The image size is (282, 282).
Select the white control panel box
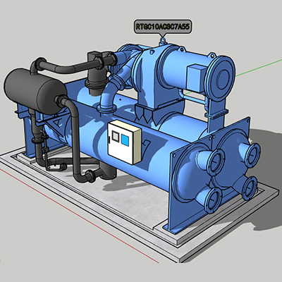[125, 142]
